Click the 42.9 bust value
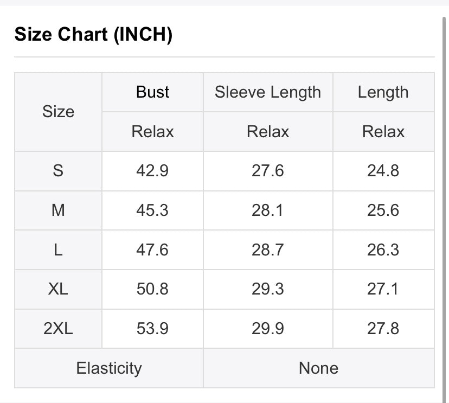Viewport: 449px width, 403px height. (152, 171)
